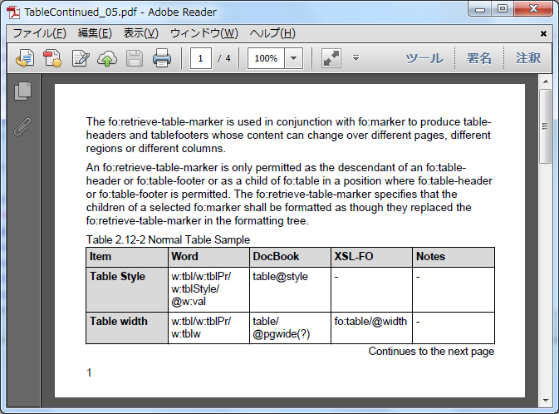Click the 'Notes' column header
The height and width of the screenshot is (414, 559).
[x=454, y=257]
